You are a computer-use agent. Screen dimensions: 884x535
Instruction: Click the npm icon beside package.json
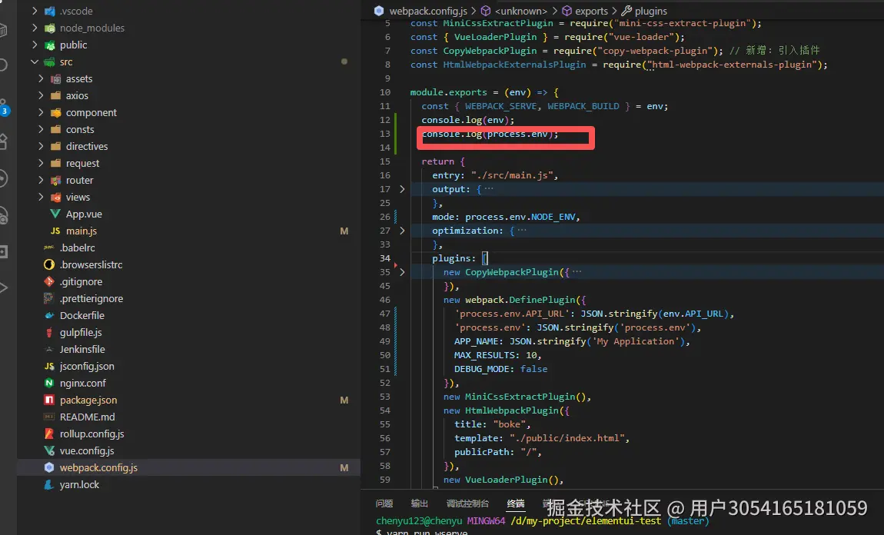click(49, 400)
